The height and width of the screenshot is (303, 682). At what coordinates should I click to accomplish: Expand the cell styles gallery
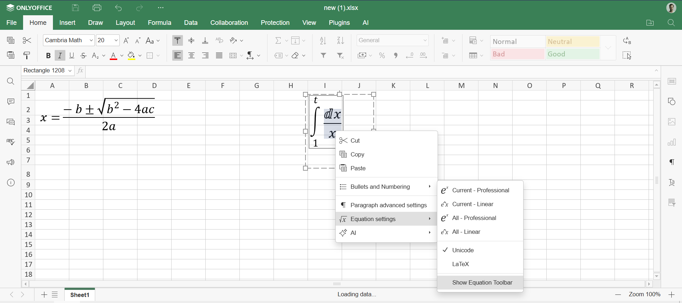[x=608, y=48]
